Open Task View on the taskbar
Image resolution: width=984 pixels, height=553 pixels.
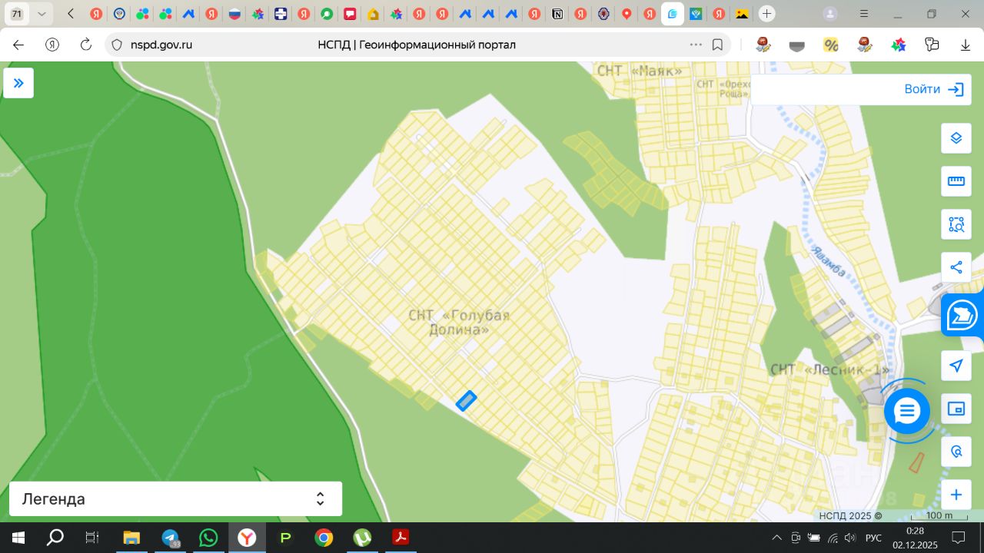tap(92, 538)
